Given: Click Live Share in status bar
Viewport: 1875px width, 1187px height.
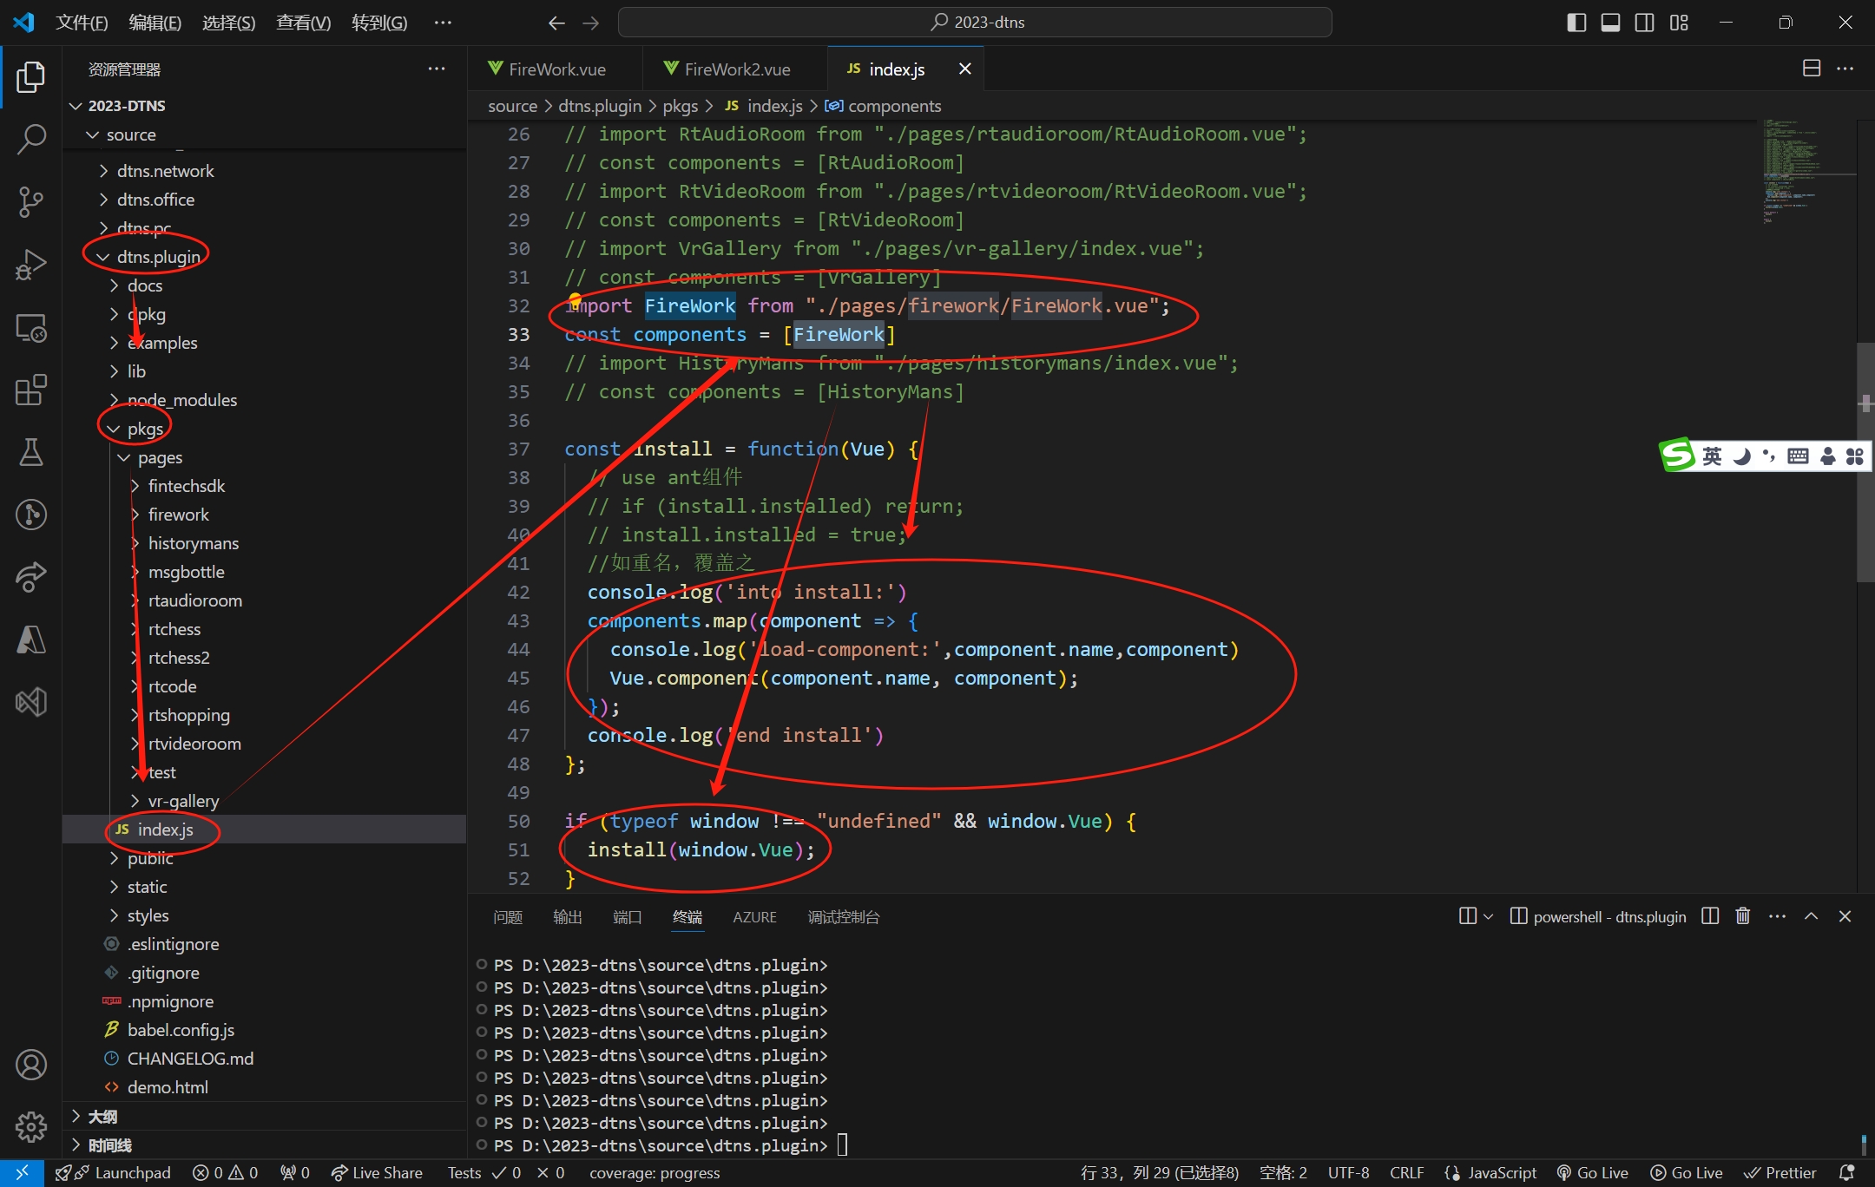Looking at the screenshot, I should [x=377, y=1172].
